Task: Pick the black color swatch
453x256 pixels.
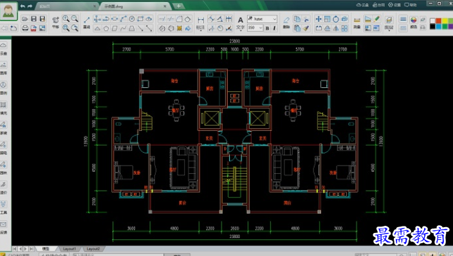Action: pos(432,26)
